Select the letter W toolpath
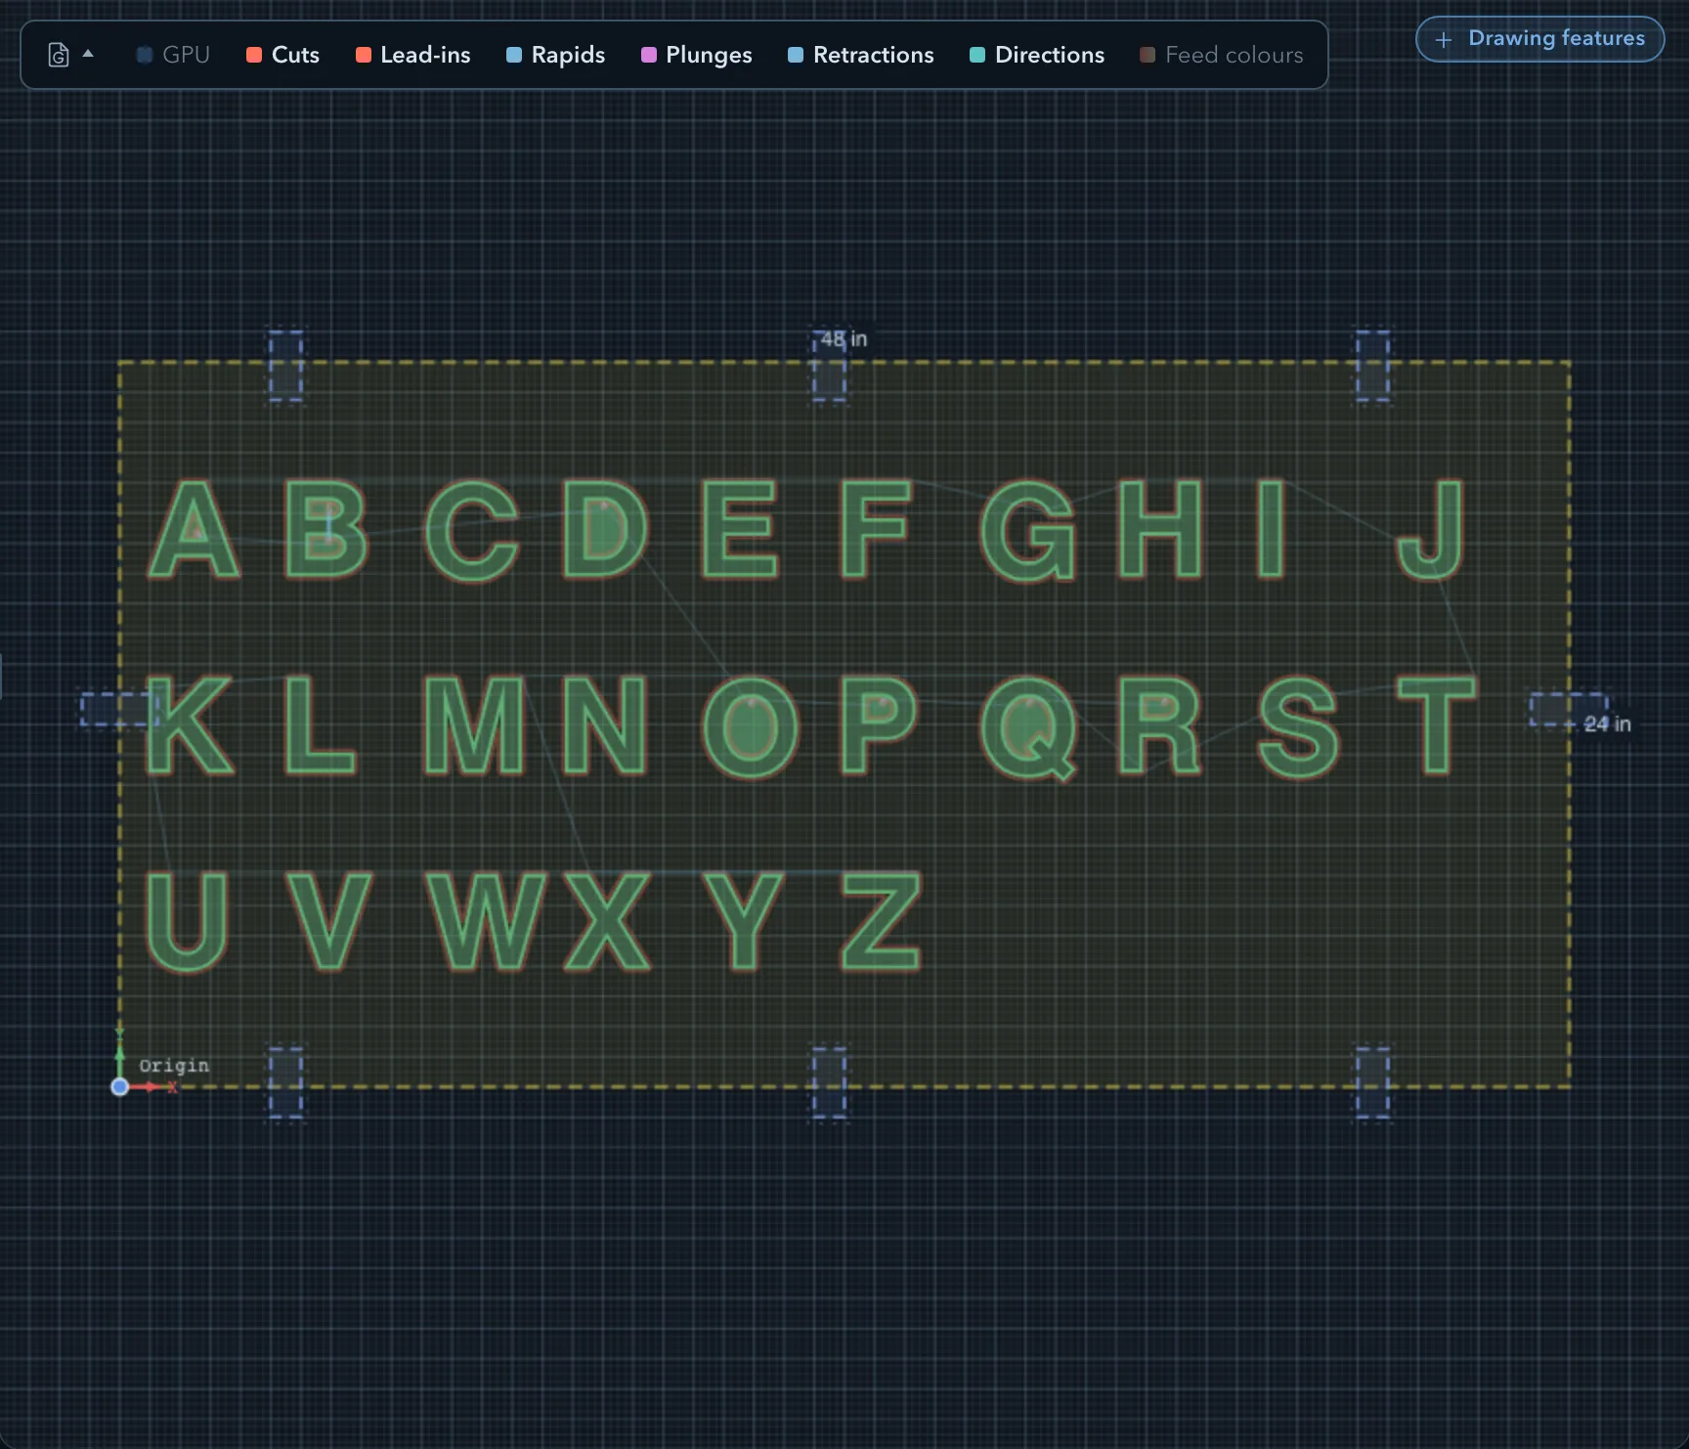Image resolution: width=1689 pixels, height=1449 pixels. click(487, 921)
